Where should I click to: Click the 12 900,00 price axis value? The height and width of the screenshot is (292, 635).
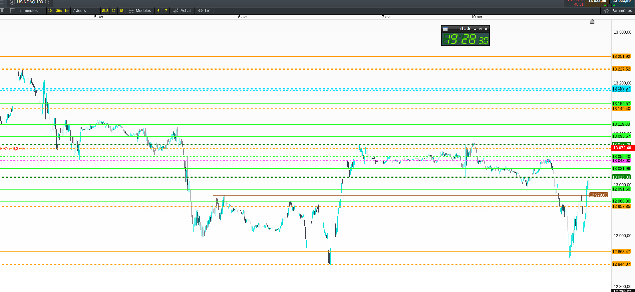(x=622, y=236)
